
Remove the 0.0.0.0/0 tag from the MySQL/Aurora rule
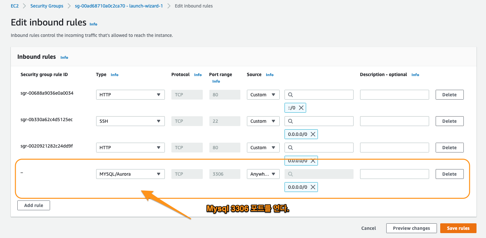click(313, 187)
